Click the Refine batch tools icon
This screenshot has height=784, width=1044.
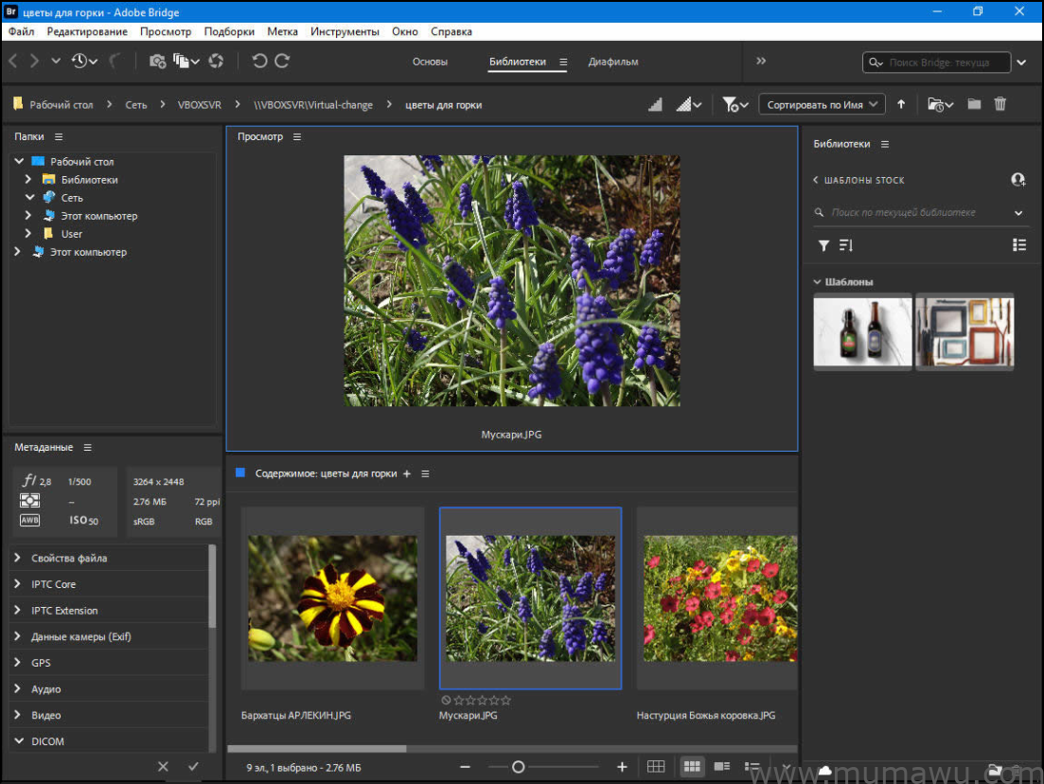coord(182,62)
